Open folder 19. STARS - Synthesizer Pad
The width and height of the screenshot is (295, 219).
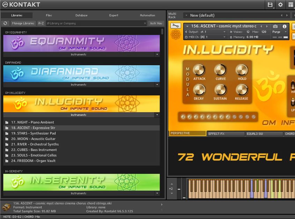pos(81,133)
